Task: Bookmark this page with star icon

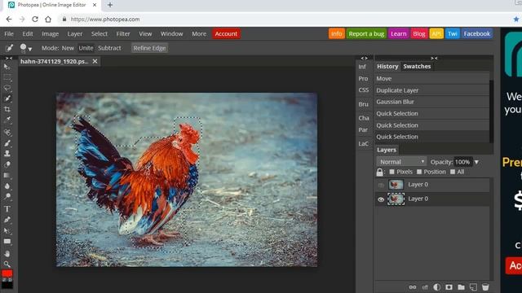Action: [516, 20]
